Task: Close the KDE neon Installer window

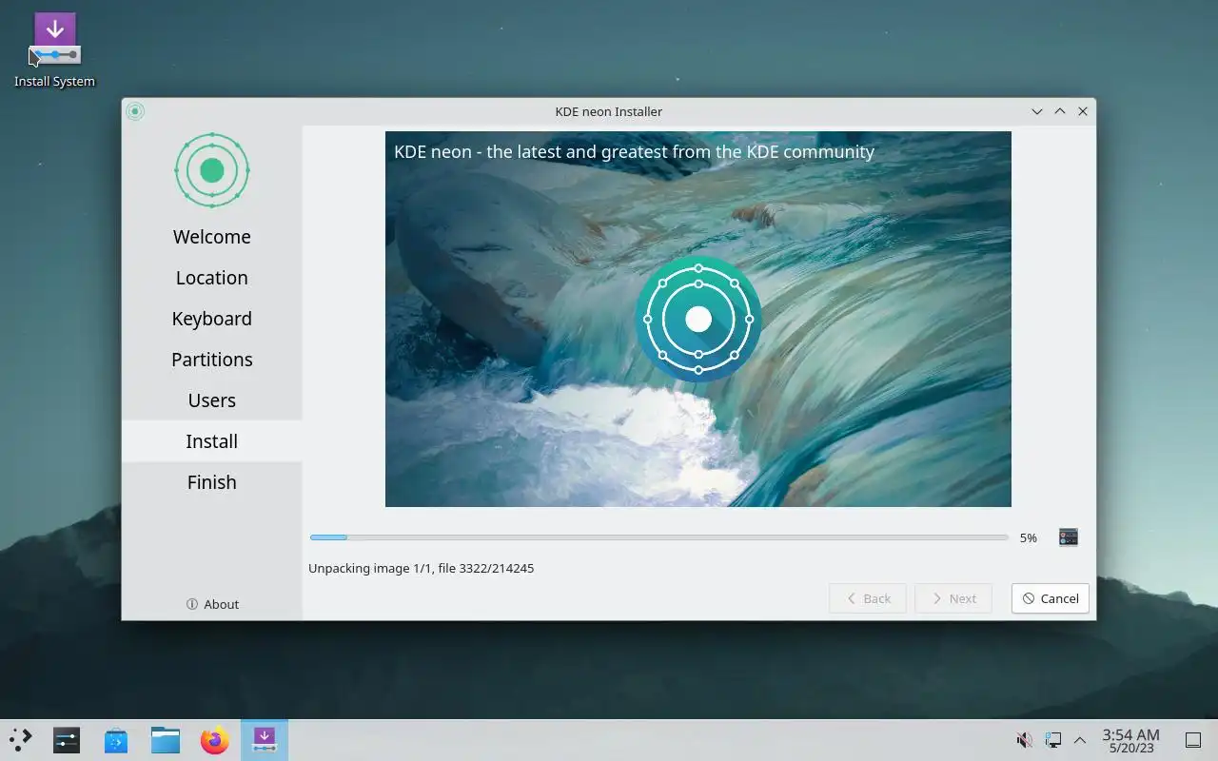Action: [1083, 111]
